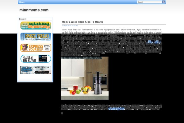Click the Express Yourself banner
This screenshot has height=123, width=184.
tap(36, 48)
